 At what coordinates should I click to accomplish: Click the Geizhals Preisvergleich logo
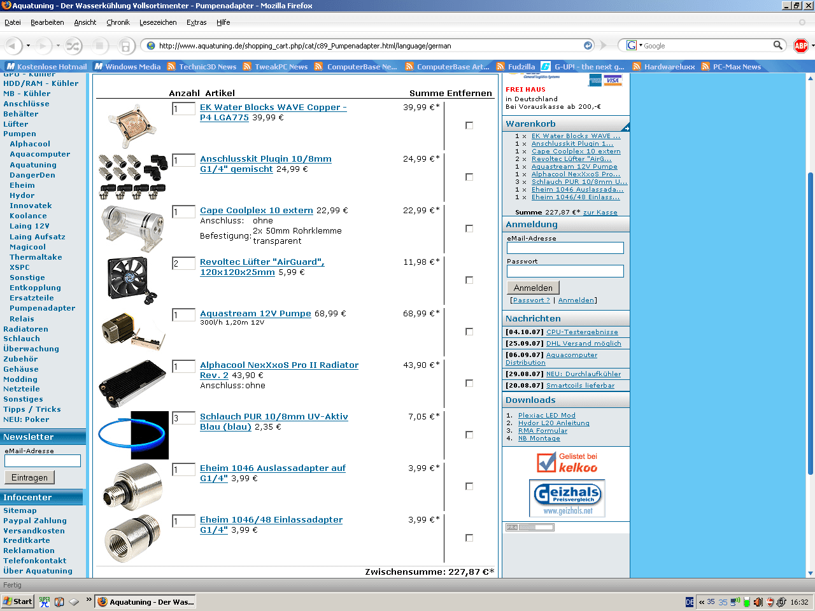[x=567, y=498]
